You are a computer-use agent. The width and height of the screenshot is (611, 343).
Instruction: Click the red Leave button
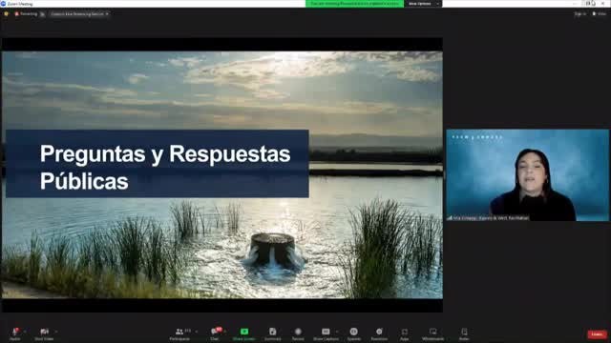click(x=597, y=334)
